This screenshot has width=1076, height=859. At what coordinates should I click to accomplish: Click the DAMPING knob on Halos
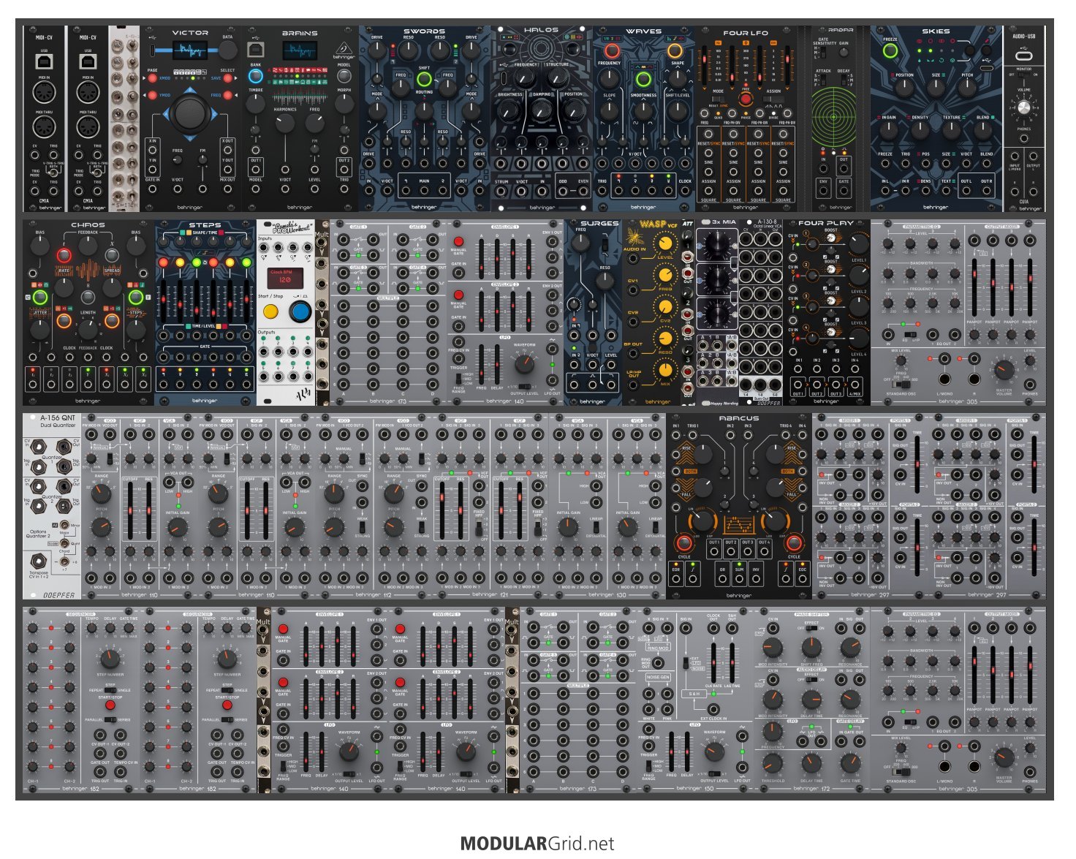pyautogui.click(x=542, y=110)
